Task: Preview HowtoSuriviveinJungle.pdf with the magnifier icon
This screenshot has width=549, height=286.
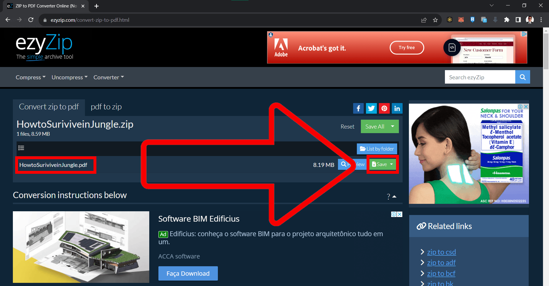Action: pyautogui.click(x=343, y=164)
